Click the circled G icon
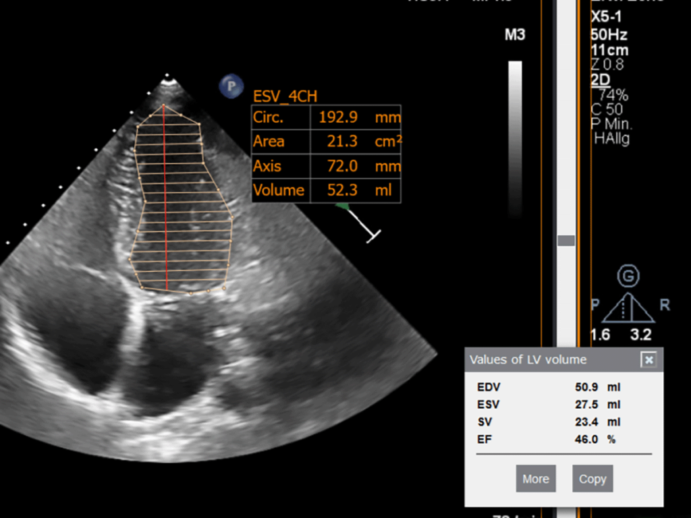The image size is (691, 518). 628,276
